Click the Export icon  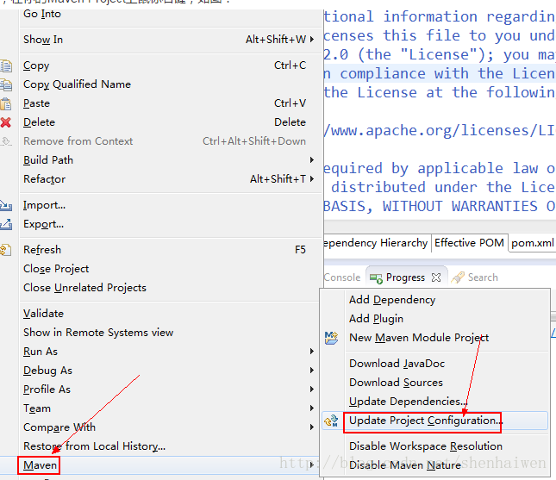click(x=6, y=224)
